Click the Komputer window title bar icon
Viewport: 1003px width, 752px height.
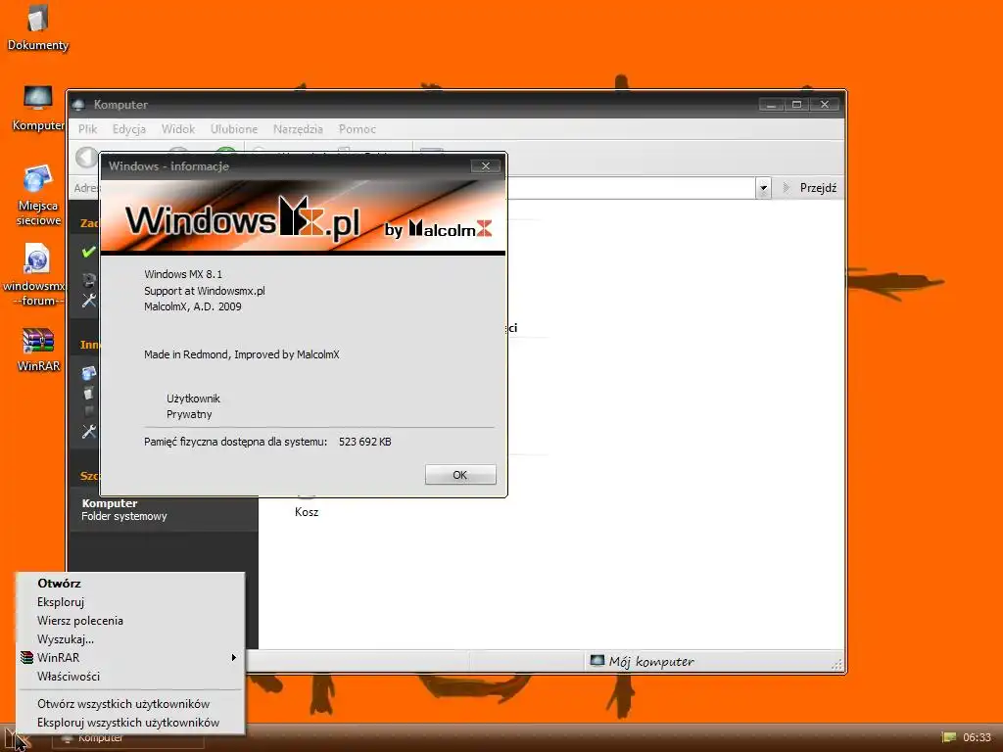point(78,105)
